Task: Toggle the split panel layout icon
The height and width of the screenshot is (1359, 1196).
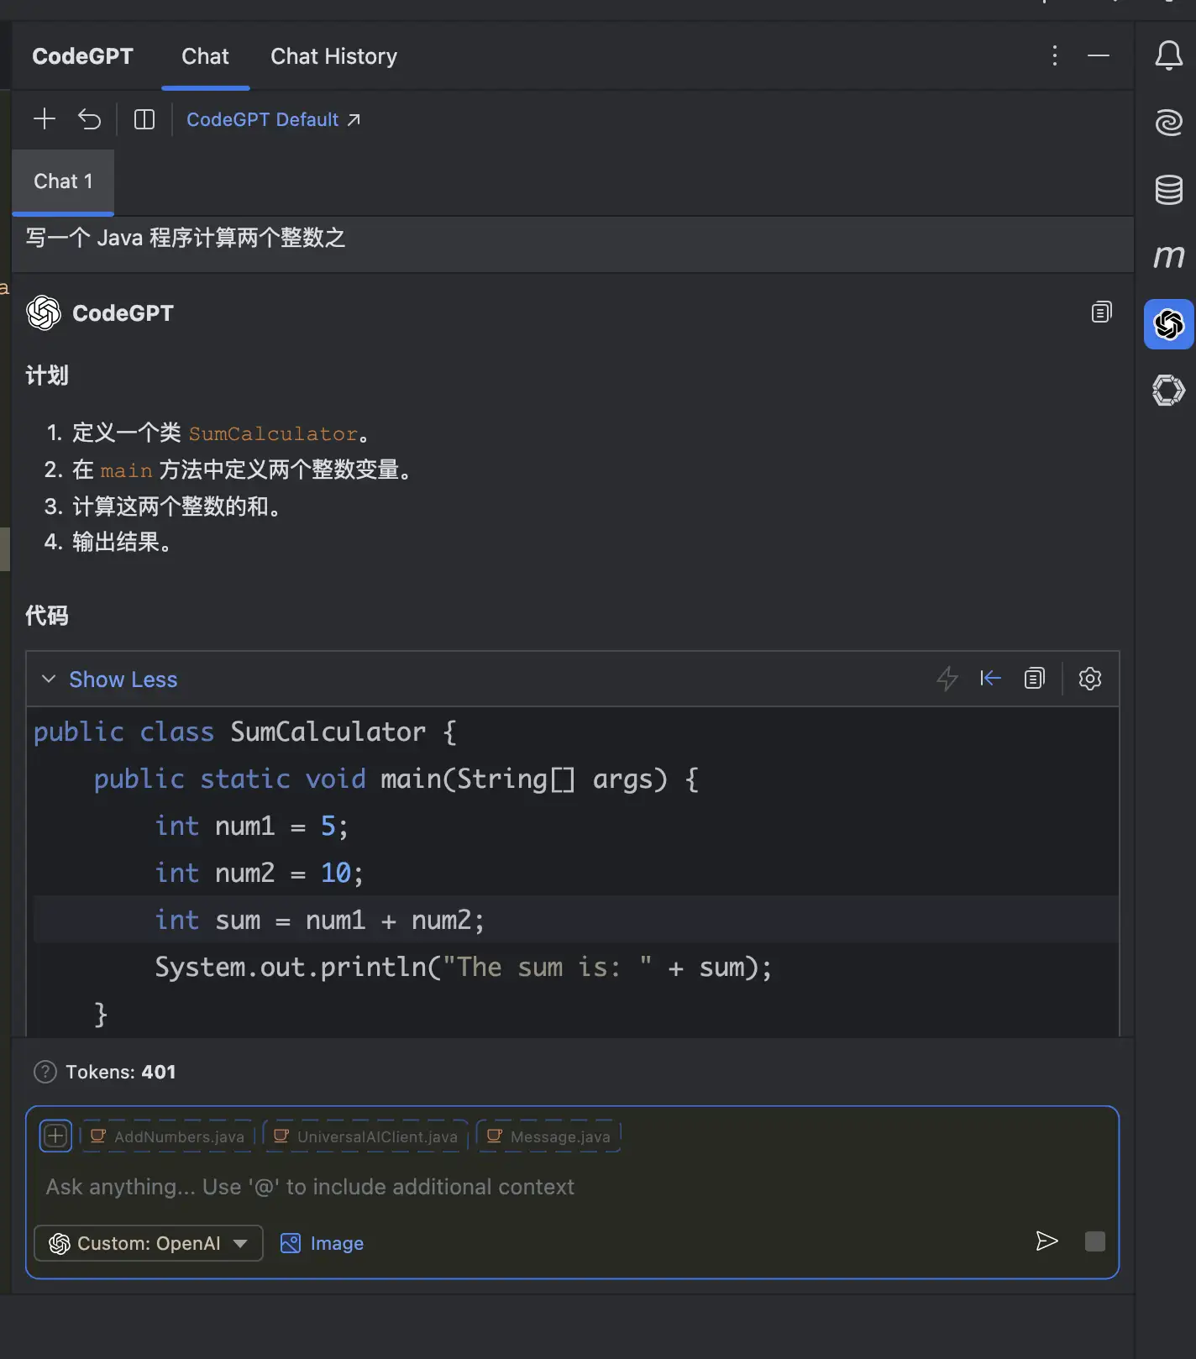Action: click(144, 119)
